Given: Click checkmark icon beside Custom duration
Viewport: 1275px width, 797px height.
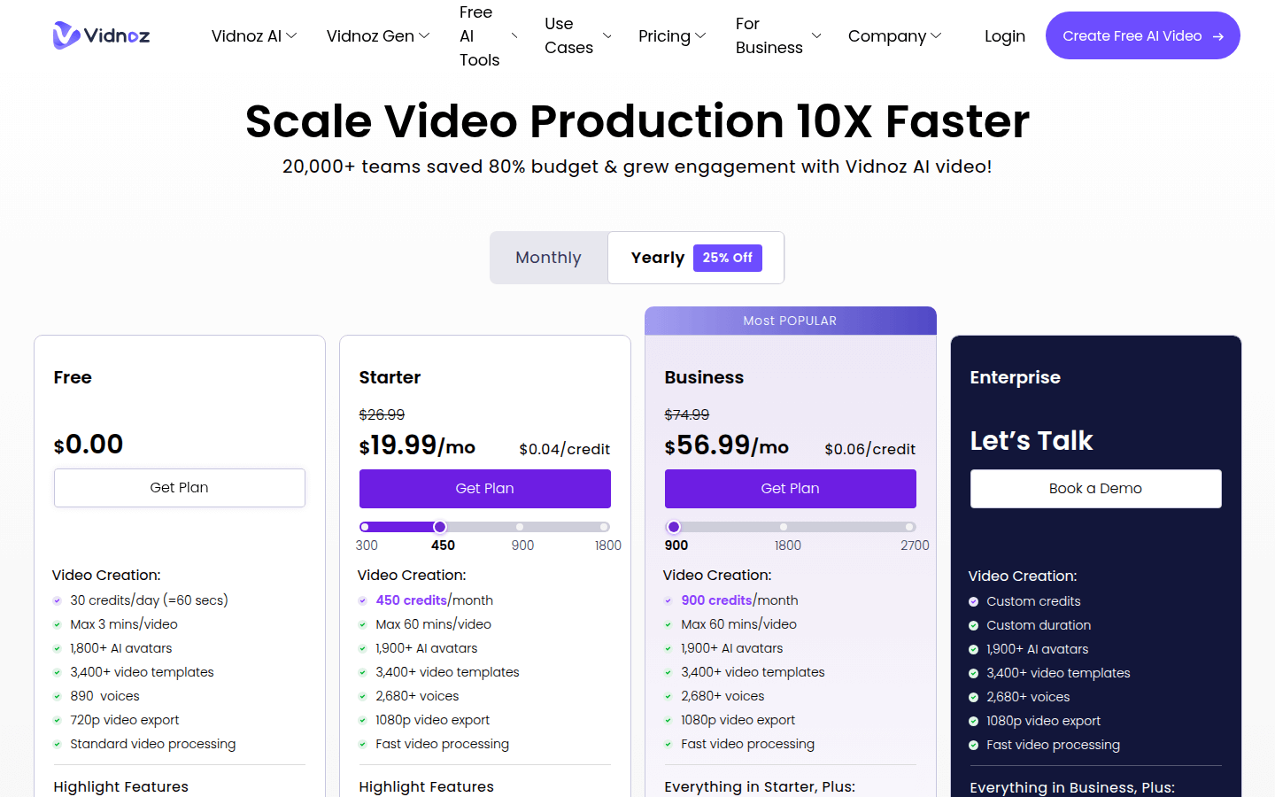Looking at the screenshot, I should pos(973,625).
